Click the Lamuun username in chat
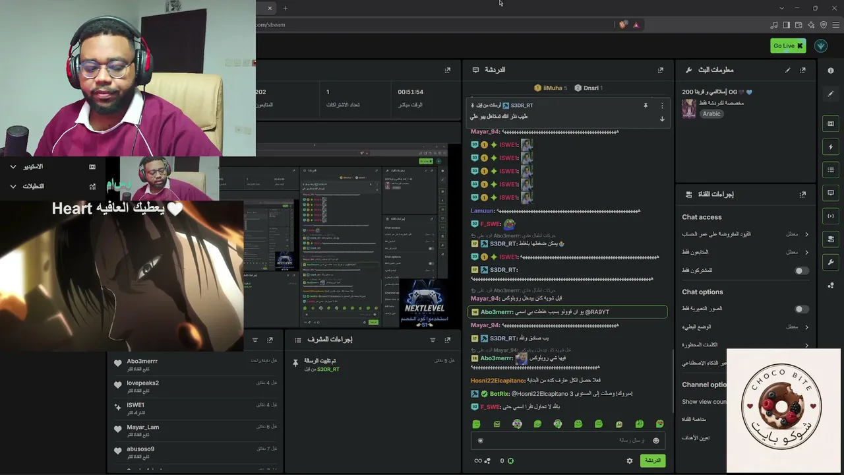This screenshot has width=844, height=475. coord(483,211)
